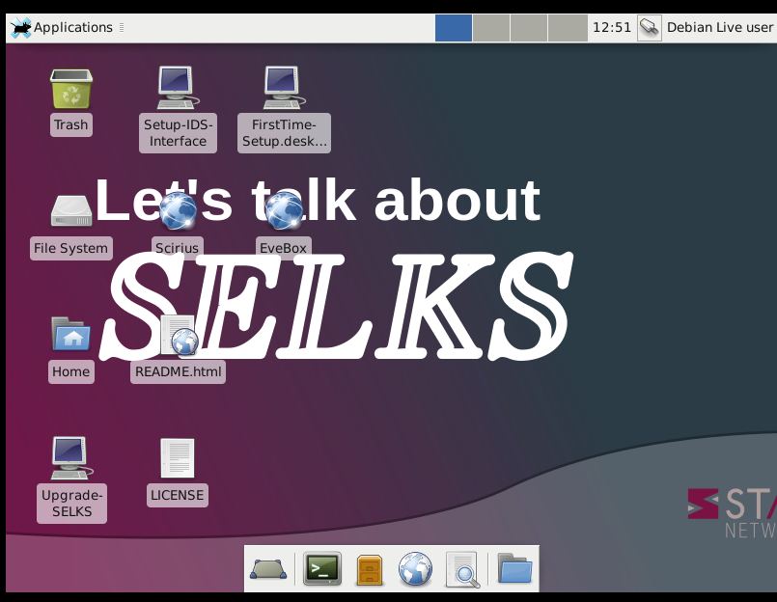The image size is (777, 602).
Task: Open the web browser from the dock
Action: tap(415, 569)
